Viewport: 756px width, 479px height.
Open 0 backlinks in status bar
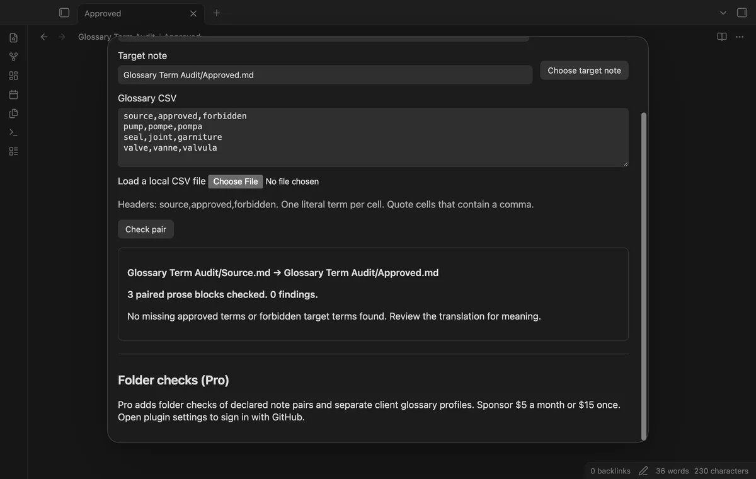(610, 471)
